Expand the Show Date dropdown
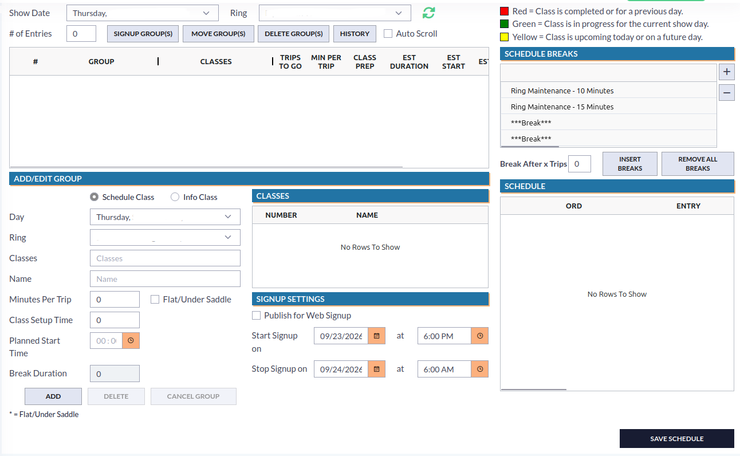The width and height of the screenshot is (740, 456). 143,13
